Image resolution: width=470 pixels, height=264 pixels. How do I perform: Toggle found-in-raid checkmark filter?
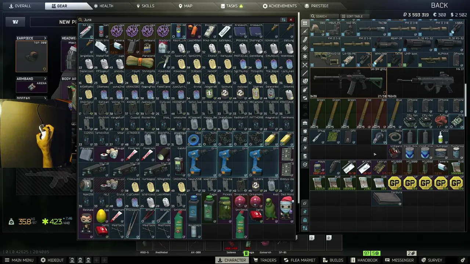(x=305, y=165)
